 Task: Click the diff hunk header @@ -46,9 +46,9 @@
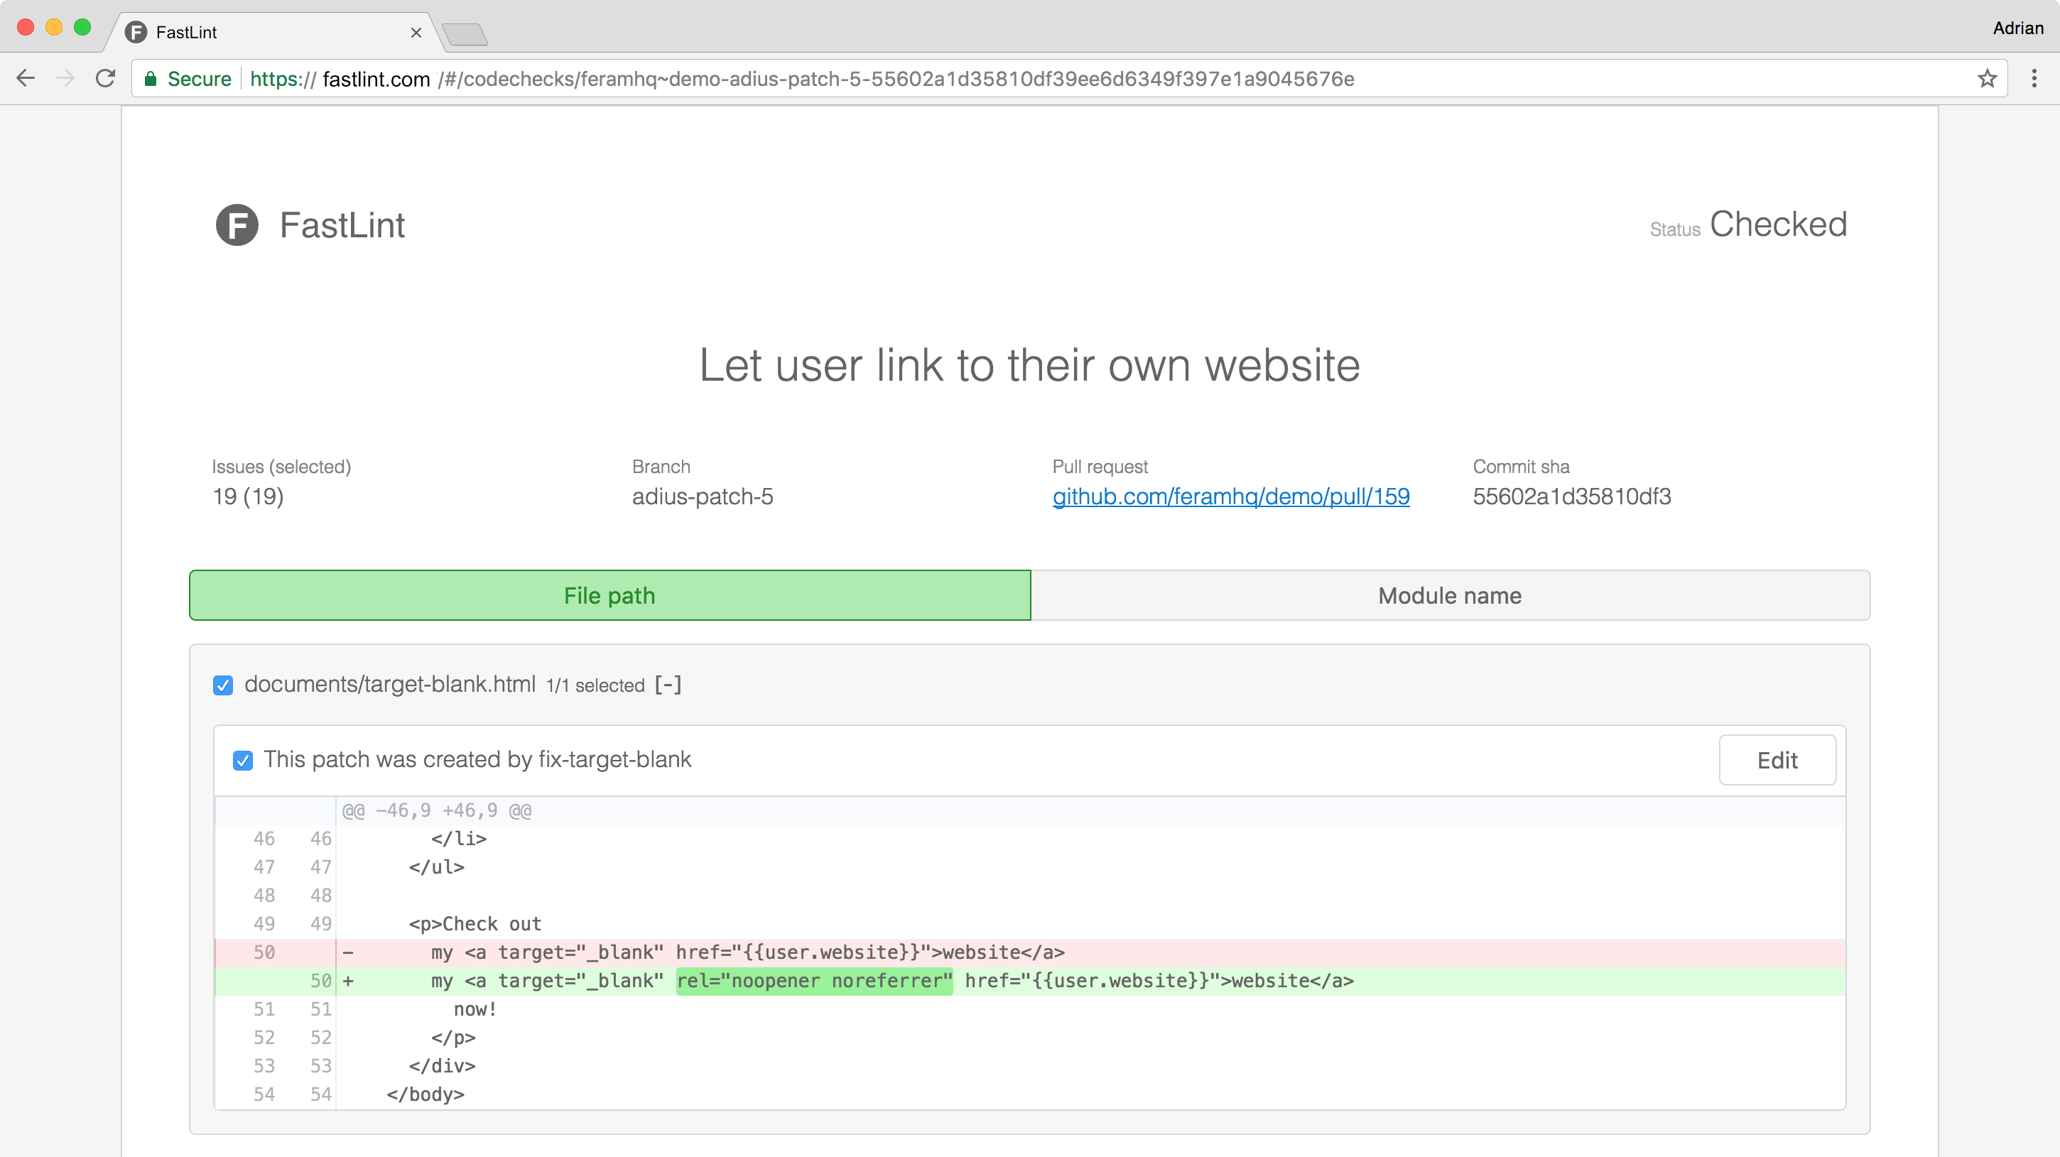437,810
